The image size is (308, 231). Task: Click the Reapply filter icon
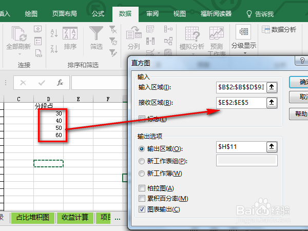point(113,41)
